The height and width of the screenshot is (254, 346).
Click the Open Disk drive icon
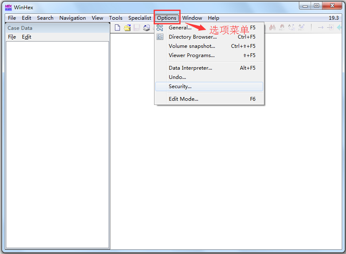tap(146, 28)
